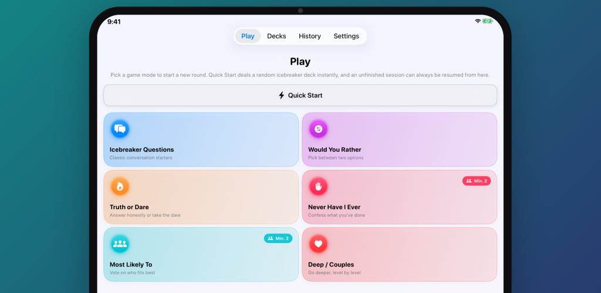Click the Most Likely To group icon

pos(120,244)
